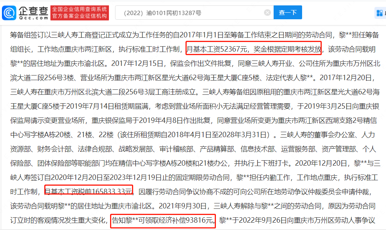
Task: Click the text 奖金根据定期考核发放
Action: point(287,49)
